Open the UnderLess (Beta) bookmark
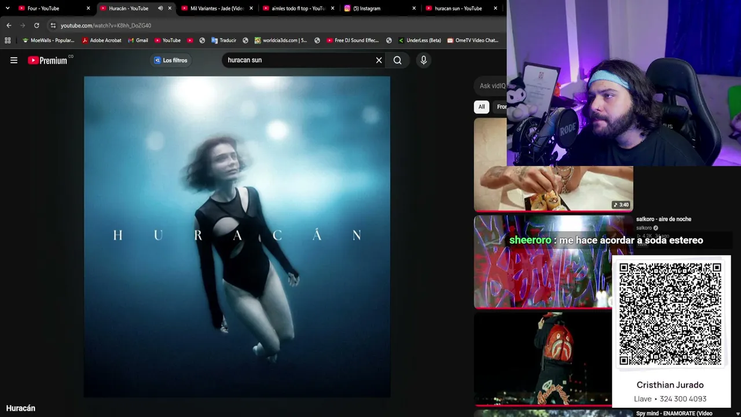This screenshot has height=417, width=741. click(420, 41)
